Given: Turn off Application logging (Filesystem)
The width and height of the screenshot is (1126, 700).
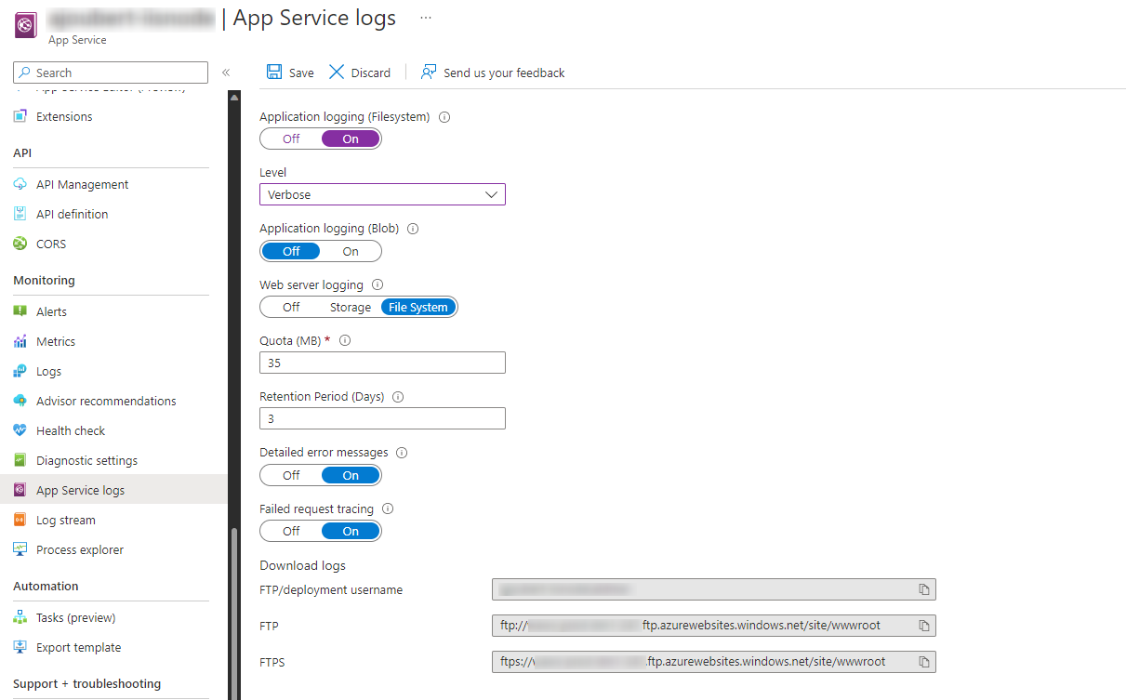Looking at the screenshot, I should tap(291, 138).
